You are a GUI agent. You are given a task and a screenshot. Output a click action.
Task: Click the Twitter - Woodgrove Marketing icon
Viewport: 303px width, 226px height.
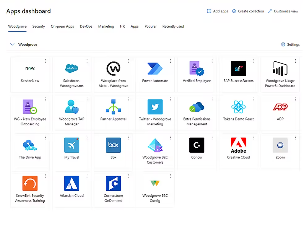[x=155, y=107]
